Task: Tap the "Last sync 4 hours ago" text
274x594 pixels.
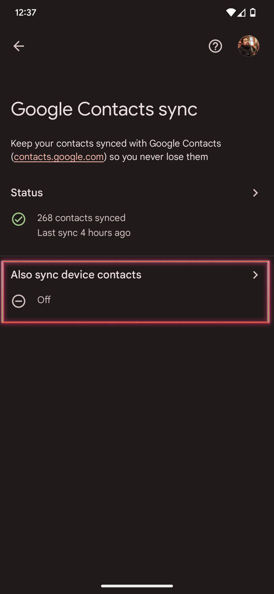Action: point(84,233)
